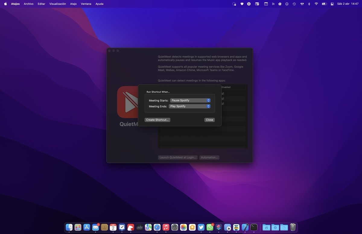Open System Preferences from the Dock
Screen dimensions: 362x234
[x=175, y=227]
